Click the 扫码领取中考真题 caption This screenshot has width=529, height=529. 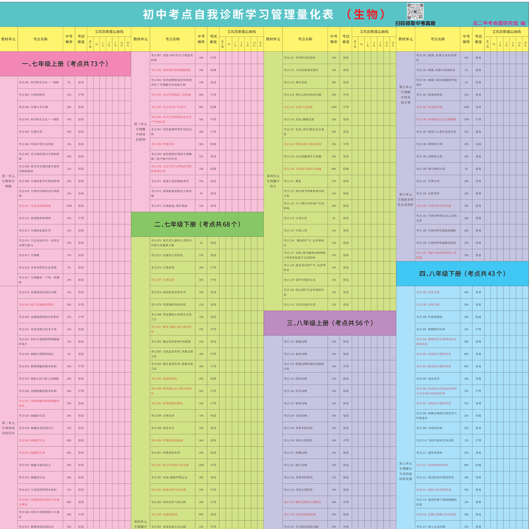[415, 23]
